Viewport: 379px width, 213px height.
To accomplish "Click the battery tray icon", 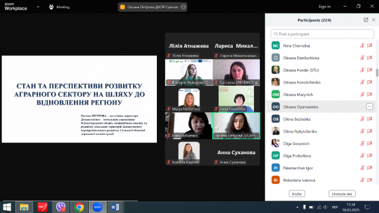I will [311, 207].
